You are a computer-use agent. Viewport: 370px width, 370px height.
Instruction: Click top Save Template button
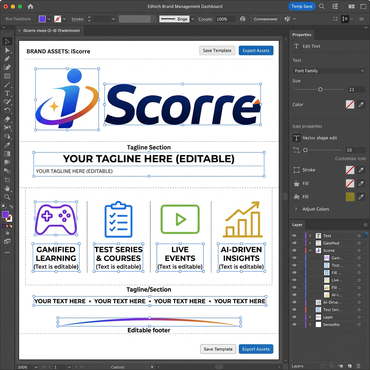coord(217,51)
